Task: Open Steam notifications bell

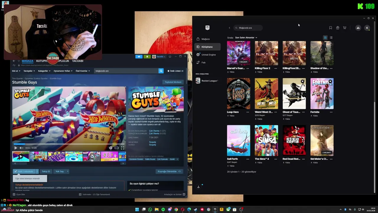Action: (147, 57)
